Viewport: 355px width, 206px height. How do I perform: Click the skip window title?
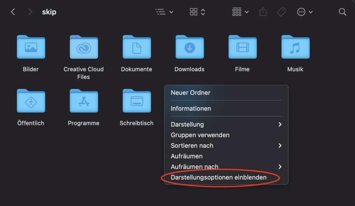(x=49, y=12)
